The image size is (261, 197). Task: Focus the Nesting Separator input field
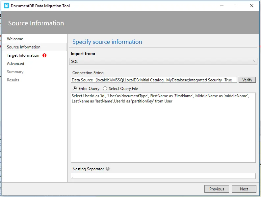tap(163, 176)
